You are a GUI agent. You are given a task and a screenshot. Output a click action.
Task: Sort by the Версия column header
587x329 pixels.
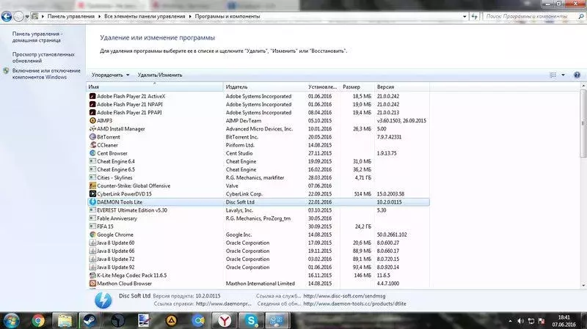pyautogui.click(x=401, y=86)
